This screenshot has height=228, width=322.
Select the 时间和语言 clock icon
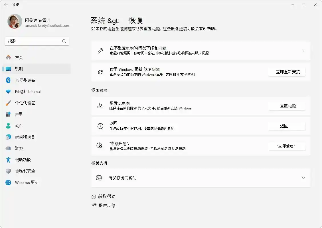point(7,137)
